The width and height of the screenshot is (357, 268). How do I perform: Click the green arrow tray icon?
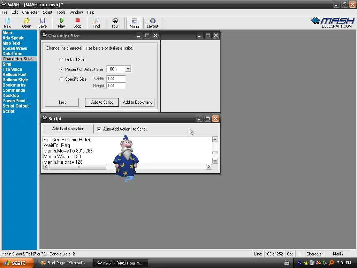pos(325,263)
